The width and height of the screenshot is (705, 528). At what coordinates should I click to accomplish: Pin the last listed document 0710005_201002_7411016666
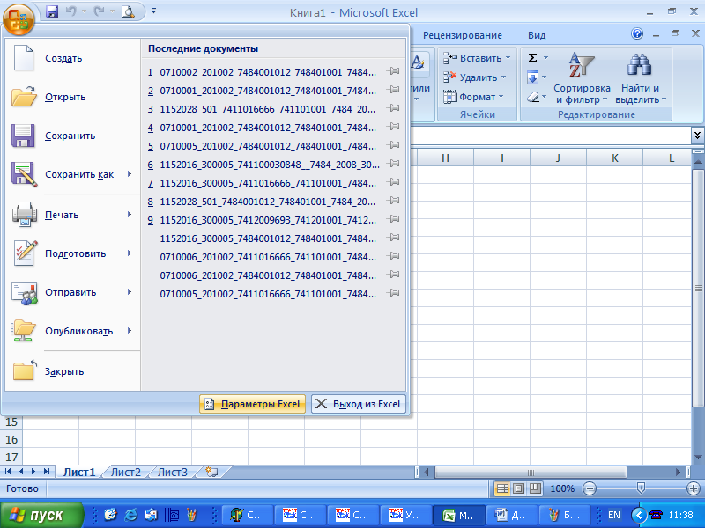click(x=393, y=293)
